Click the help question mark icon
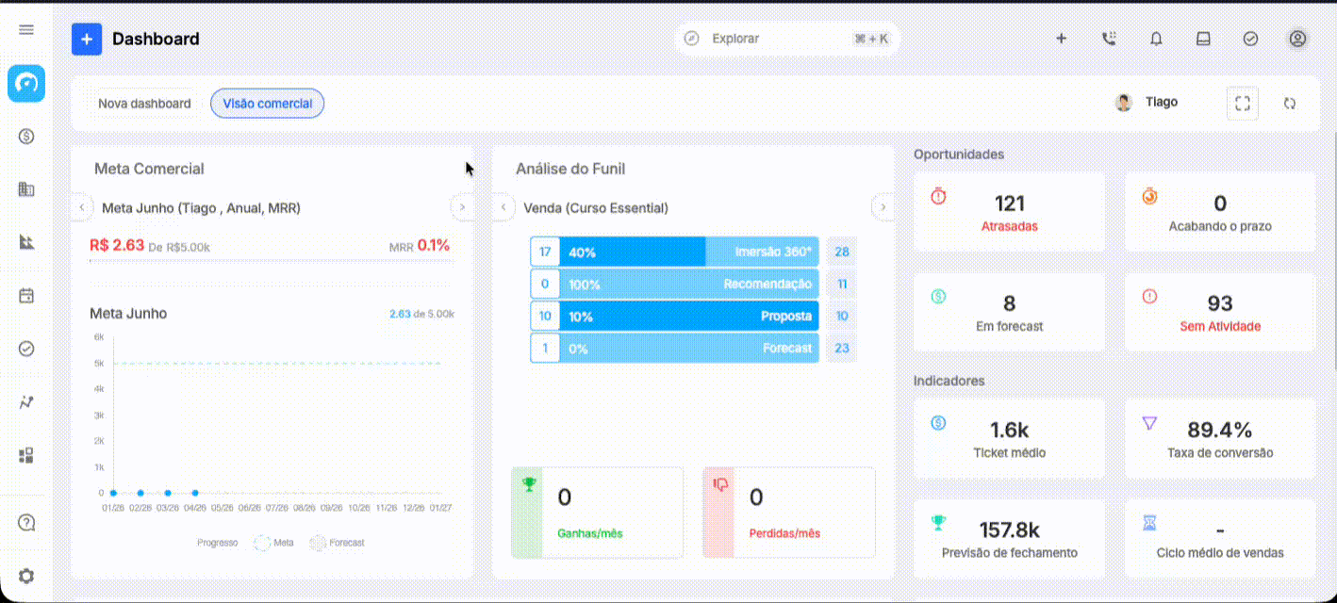The image size is (1337, 603). tap(26, 523)
